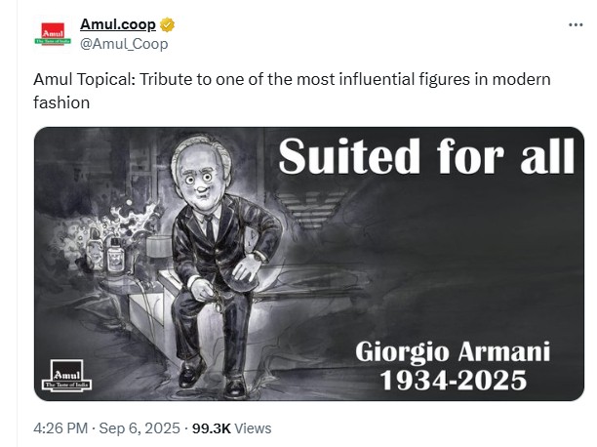Click the "1934-2025" years text
Screen dimensions: 597x447
coord(453,381)
